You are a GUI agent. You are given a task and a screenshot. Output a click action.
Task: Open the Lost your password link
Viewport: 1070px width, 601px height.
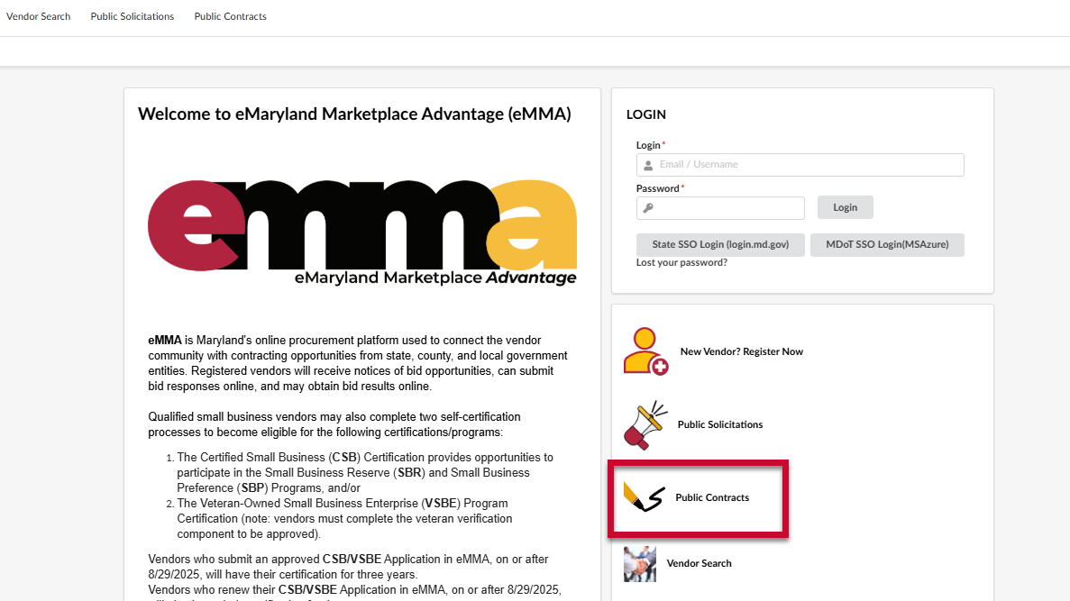[681, 262]
